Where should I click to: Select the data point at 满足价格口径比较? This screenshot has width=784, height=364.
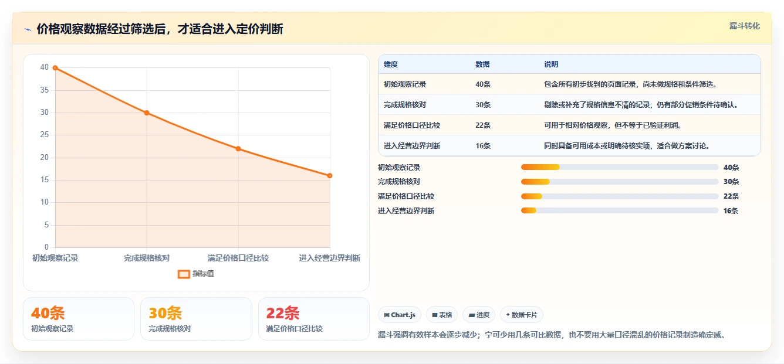click(x=238, y=149)
